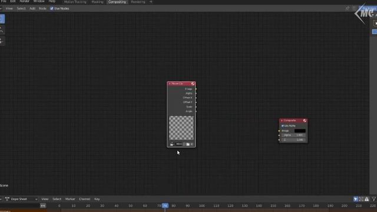This screenshot has width=377, height=212.
Task: Click the Movie Clip Image output socket
Action: [x=196, y=89]
